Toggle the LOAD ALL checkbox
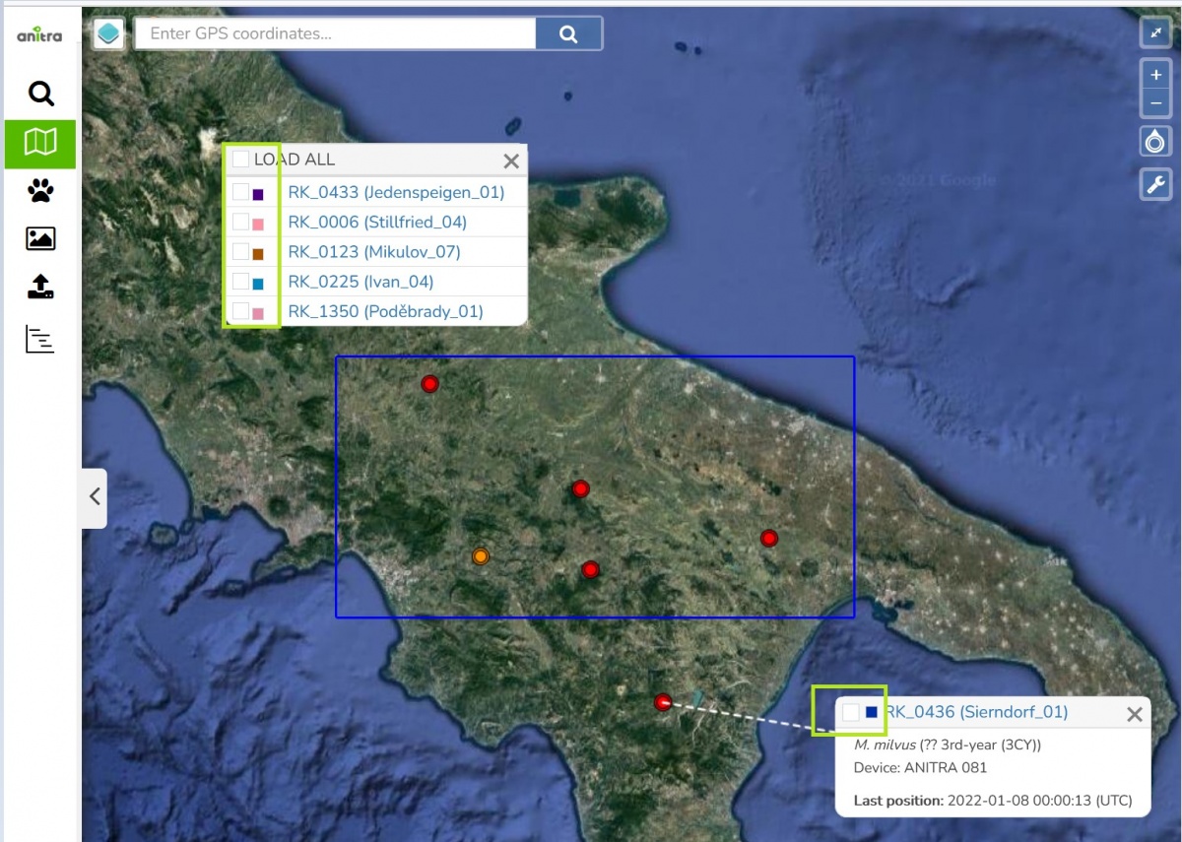 [x=239, y=158]
